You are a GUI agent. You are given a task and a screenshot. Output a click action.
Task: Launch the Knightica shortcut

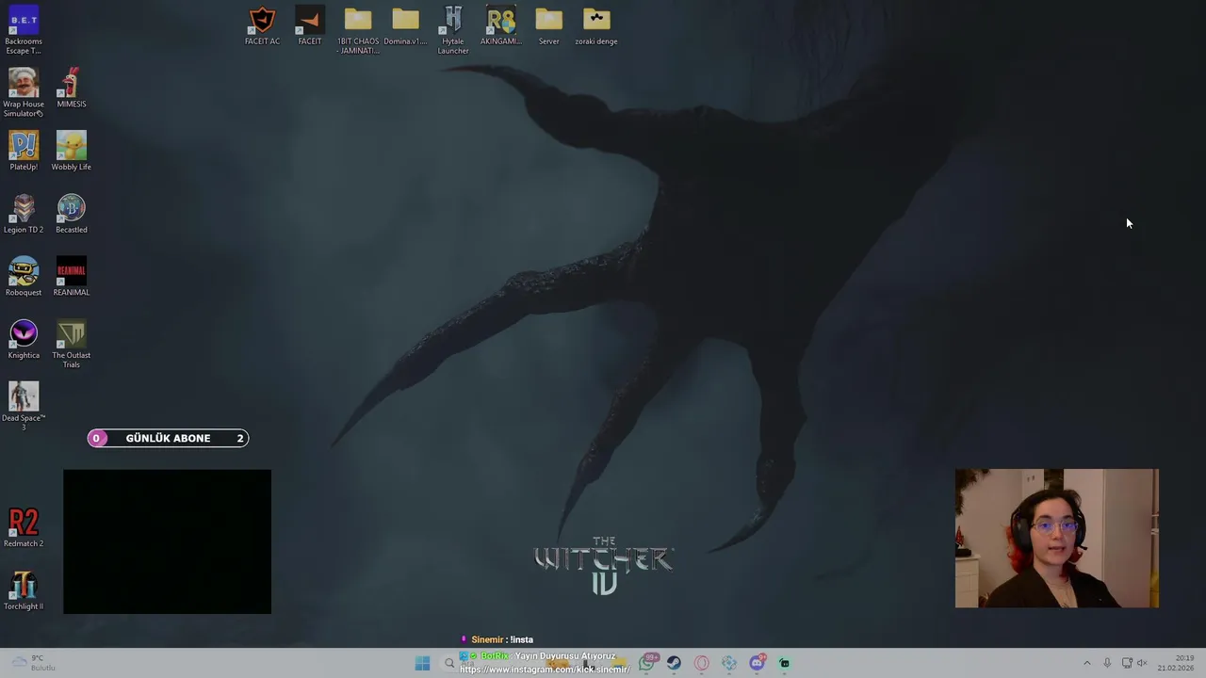pos(24,339)
